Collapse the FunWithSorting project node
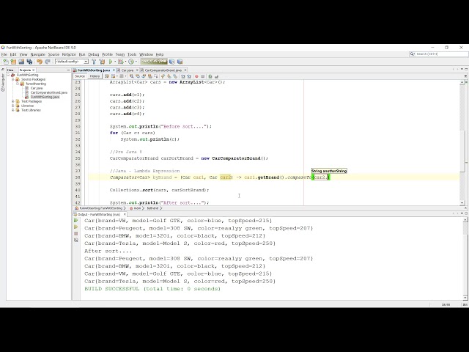This screenshot has height=352, width=469. coord(8,75)
